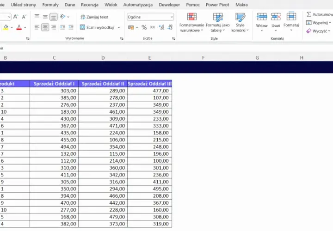333x231 pixels.
Task: Select column D header
Action: pos(103,58)
